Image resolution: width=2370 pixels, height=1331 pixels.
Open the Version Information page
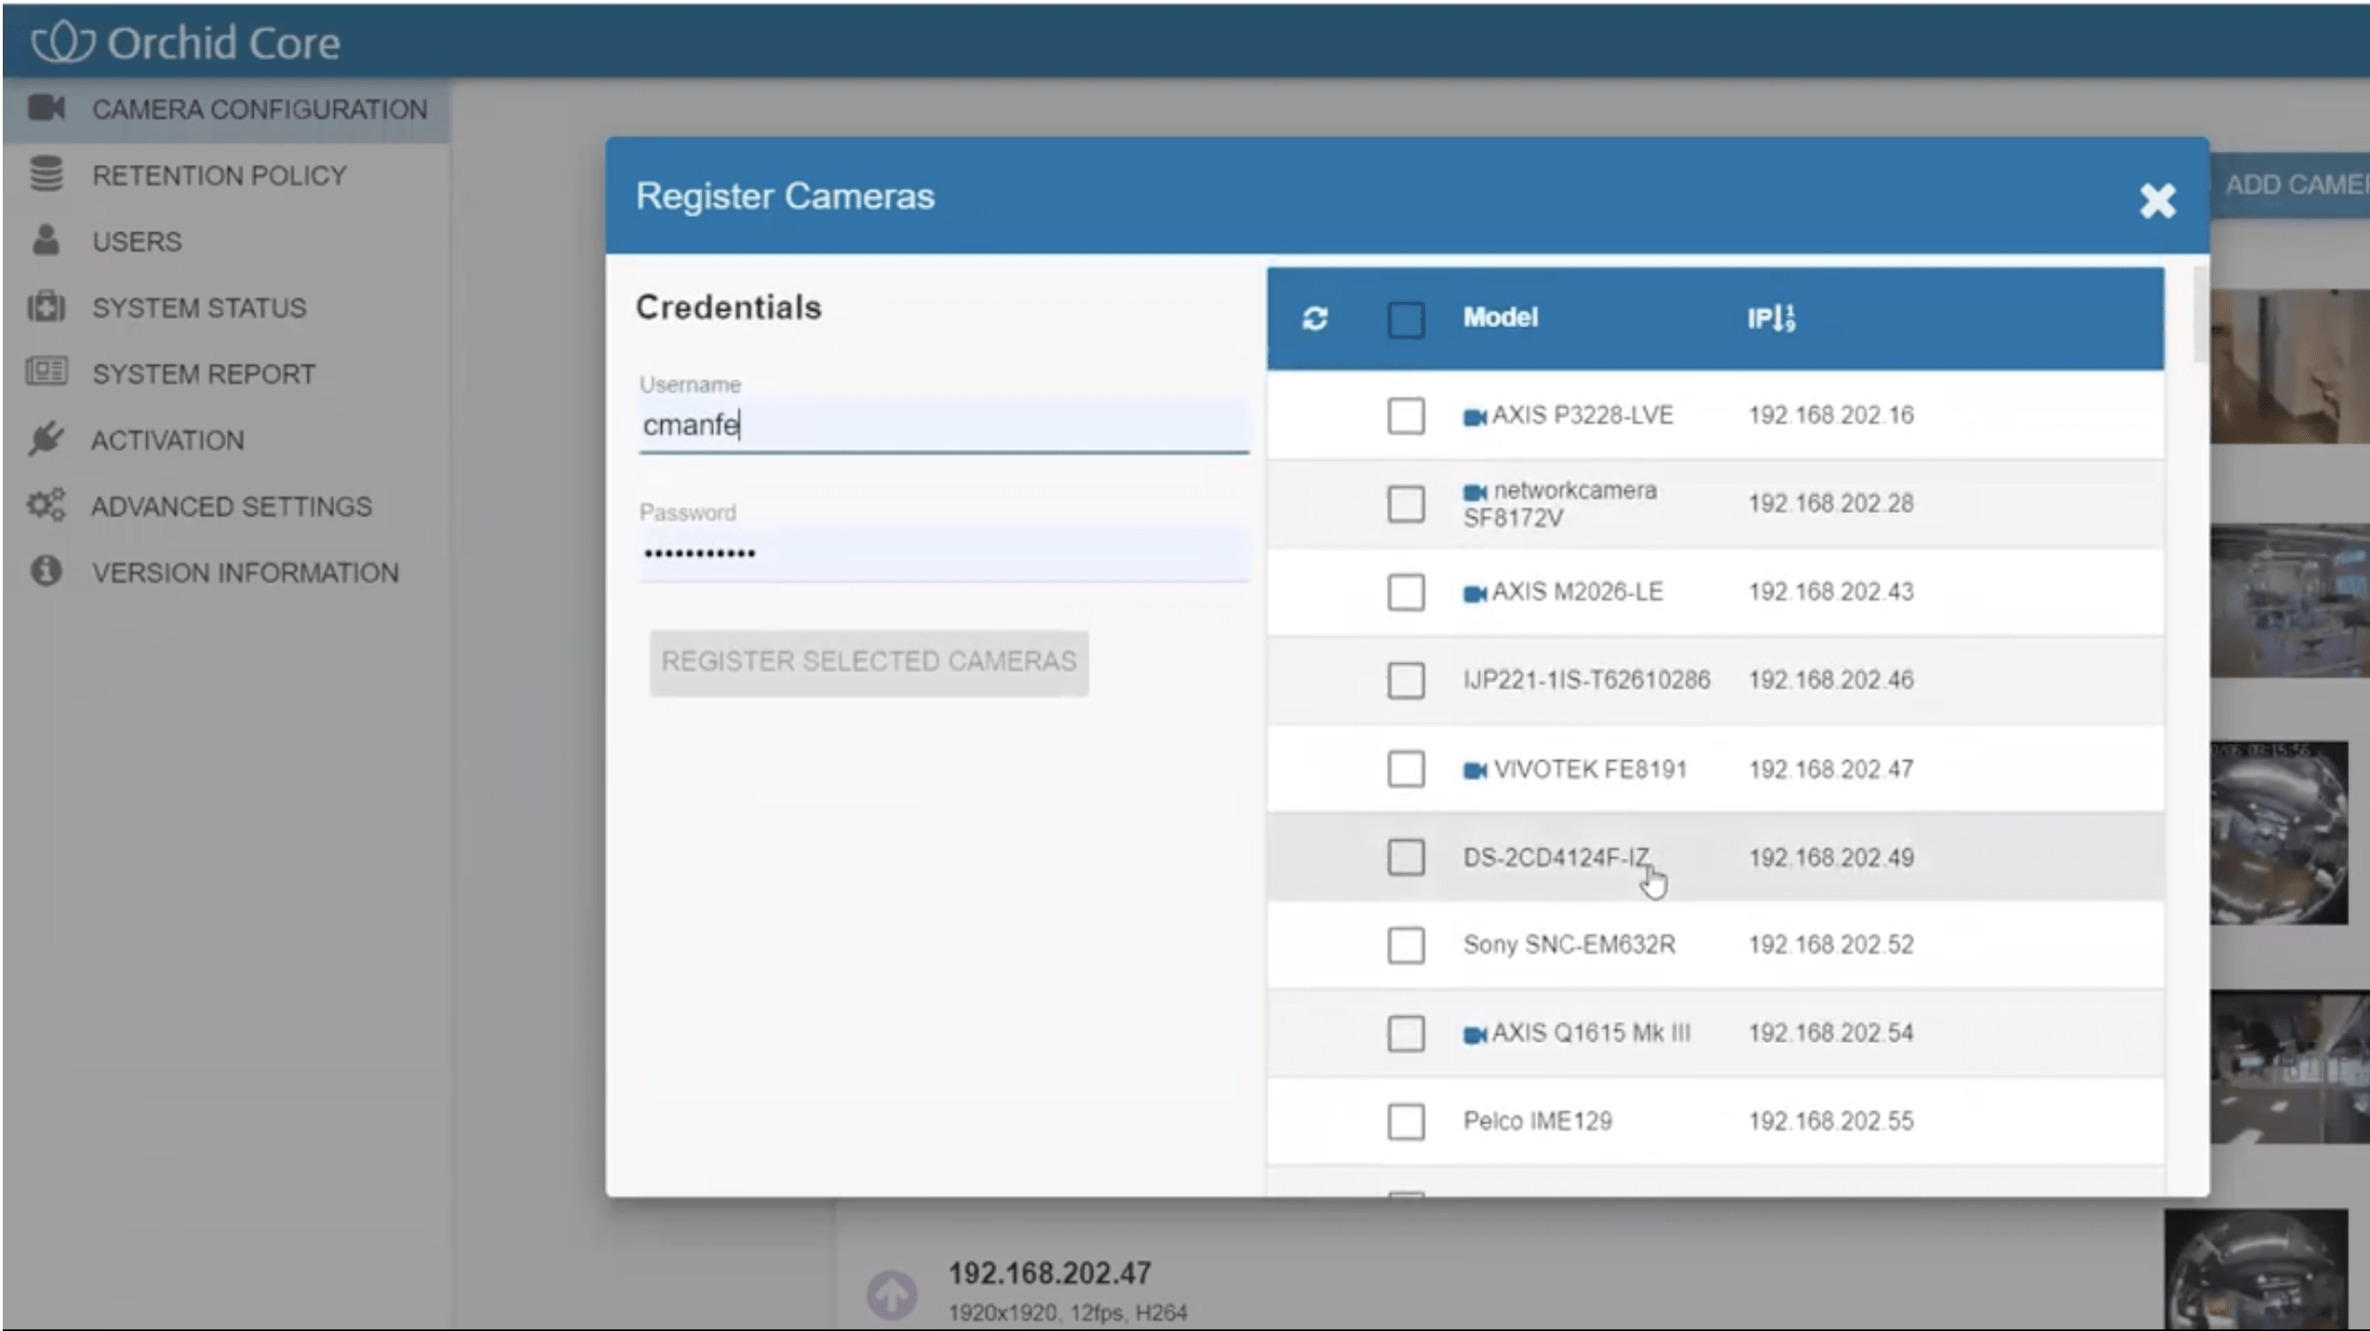point(226,573)
